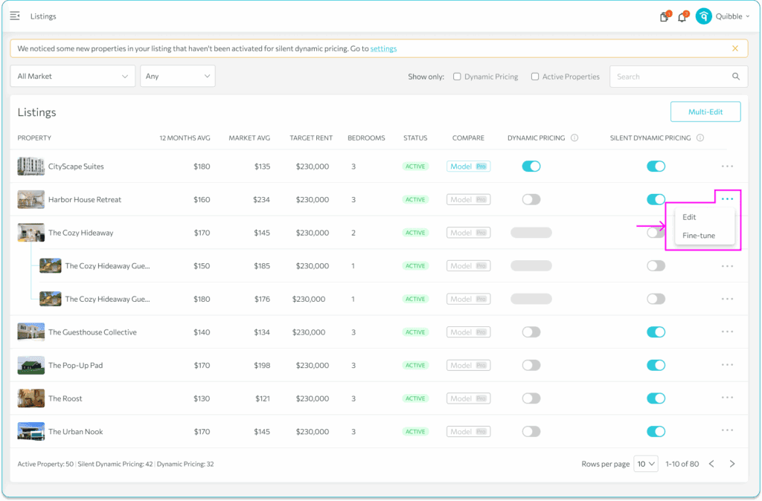Follow the settings link in banner

383,48
